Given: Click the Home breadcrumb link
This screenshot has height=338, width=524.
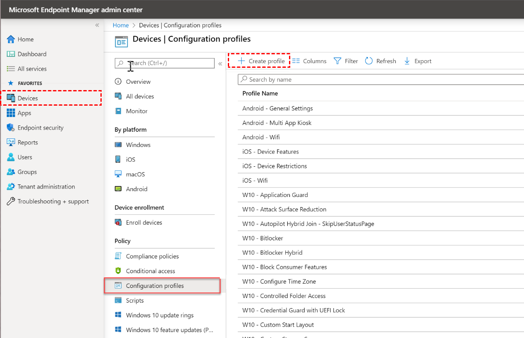Looking at the screenshot, I should click(121, 25).
